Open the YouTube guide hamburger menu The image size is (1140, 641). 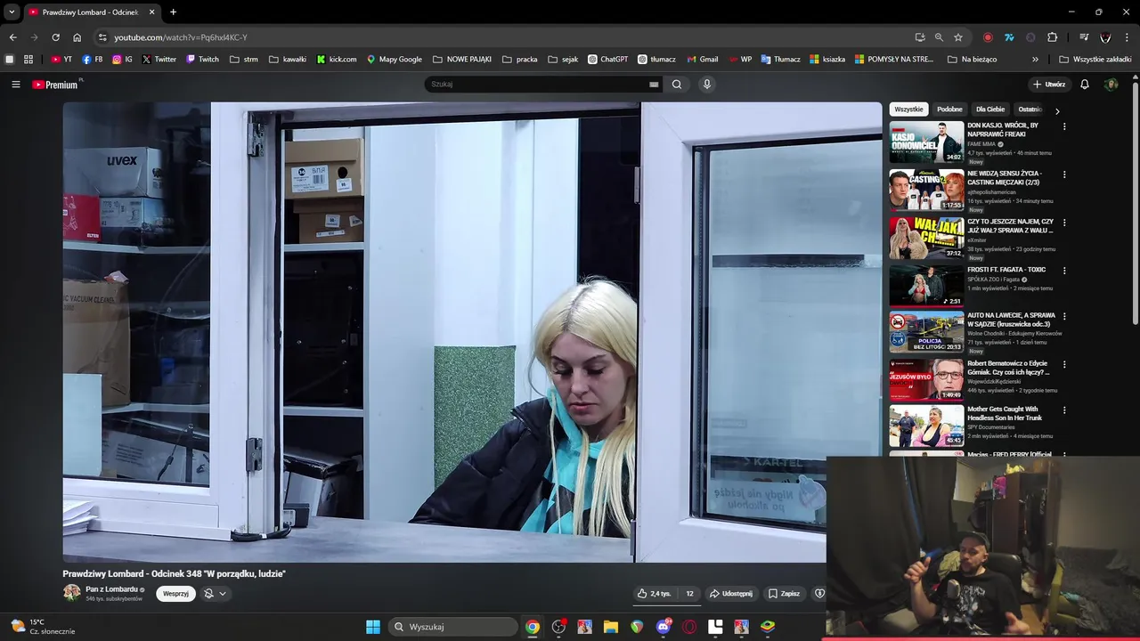[x=15, y=85]
